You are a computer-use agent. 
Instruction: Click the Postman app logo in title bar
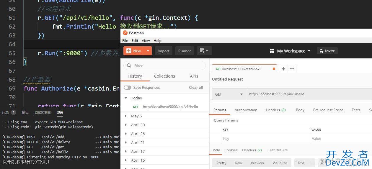[x=125, y=33]
